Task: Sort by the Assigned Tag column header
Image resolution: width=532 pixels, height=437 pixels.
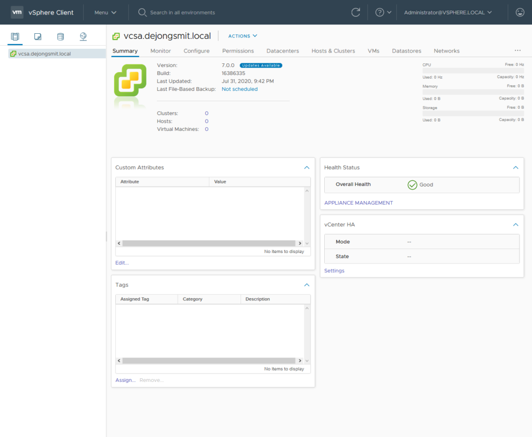Action: (147, 299)
